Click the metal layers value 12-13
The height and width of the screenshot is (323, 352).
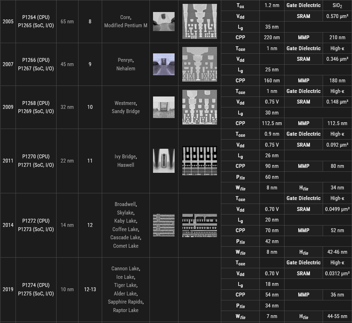(x=90, y=289)
